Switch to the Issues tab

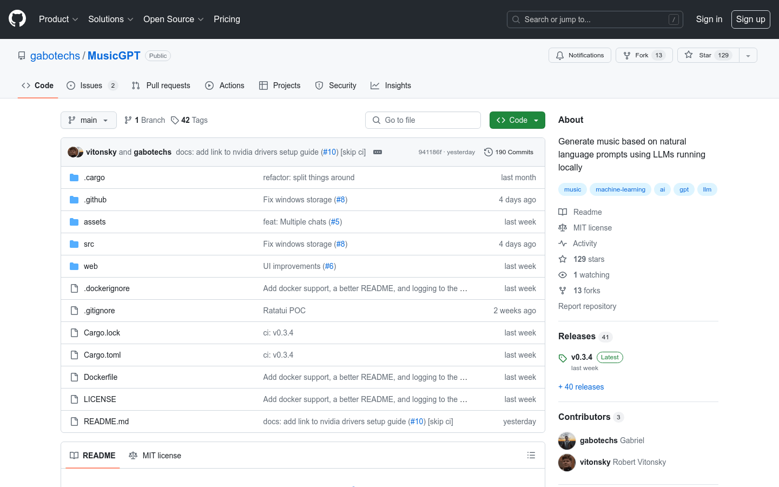[91, 85]
